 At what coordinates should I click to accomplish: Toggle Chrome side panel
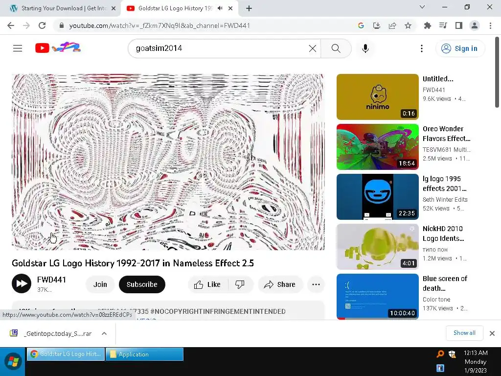point(459,25)
